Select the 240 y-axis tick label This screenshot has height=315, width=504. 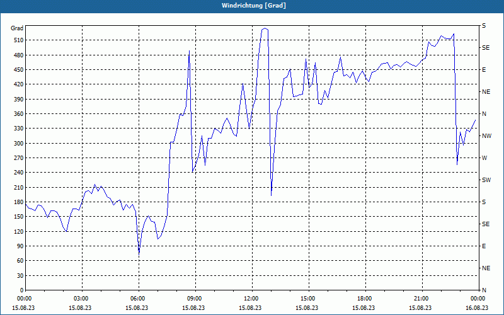pyautogui.click(x=18, y=173)
